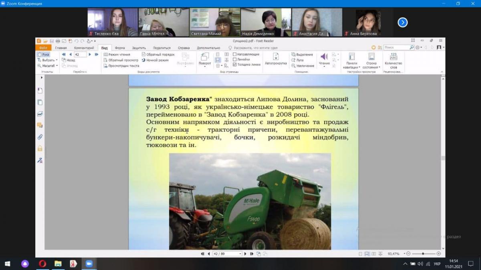Click the Режим чтения button
This screenshot has width=481, height=270.
(117, 54)
